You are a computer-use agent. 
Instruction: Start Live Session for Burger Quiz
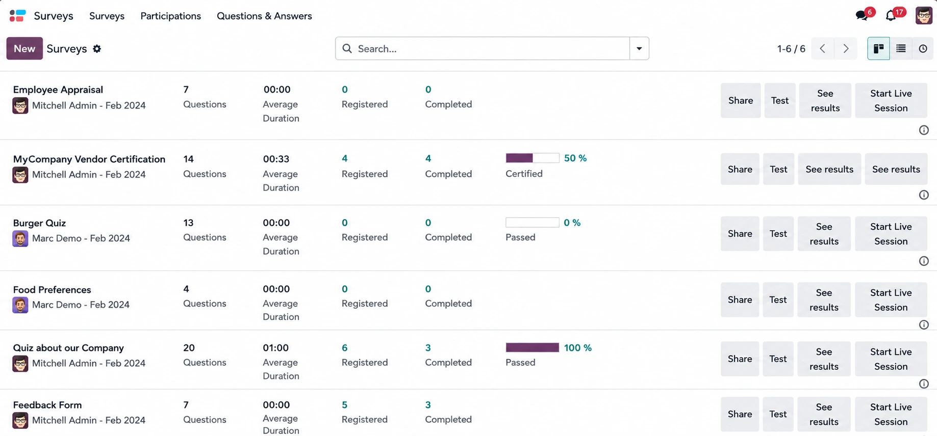click(x=891, y=234)
